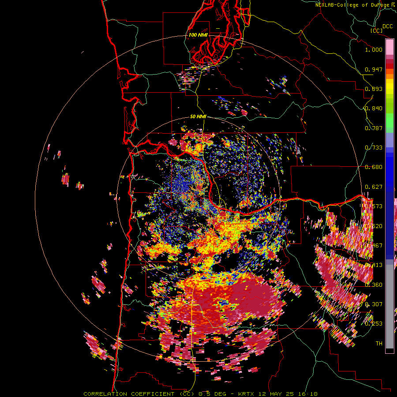This screenshot has height=397, width=397.
Task: Click the Correlation Coefficient caption at the bottom
Action: click(200, 394)
